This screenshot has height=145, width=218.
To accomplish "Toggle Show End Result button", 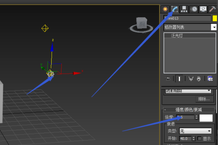I will click(179, 78).
